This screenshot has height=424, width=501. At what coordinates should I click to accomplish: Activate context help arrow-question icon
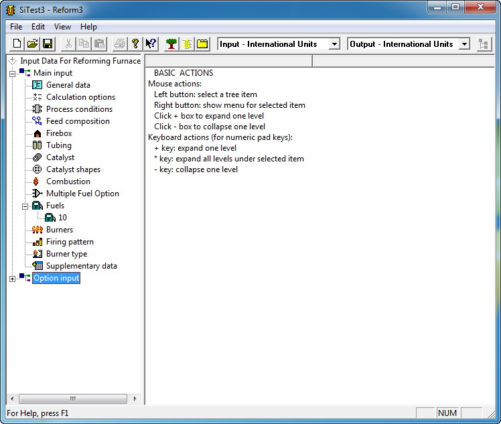coord(151,44)
